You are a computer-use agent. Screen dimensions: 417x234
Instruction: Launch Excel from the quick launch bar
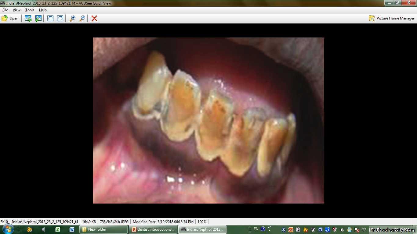57,229
